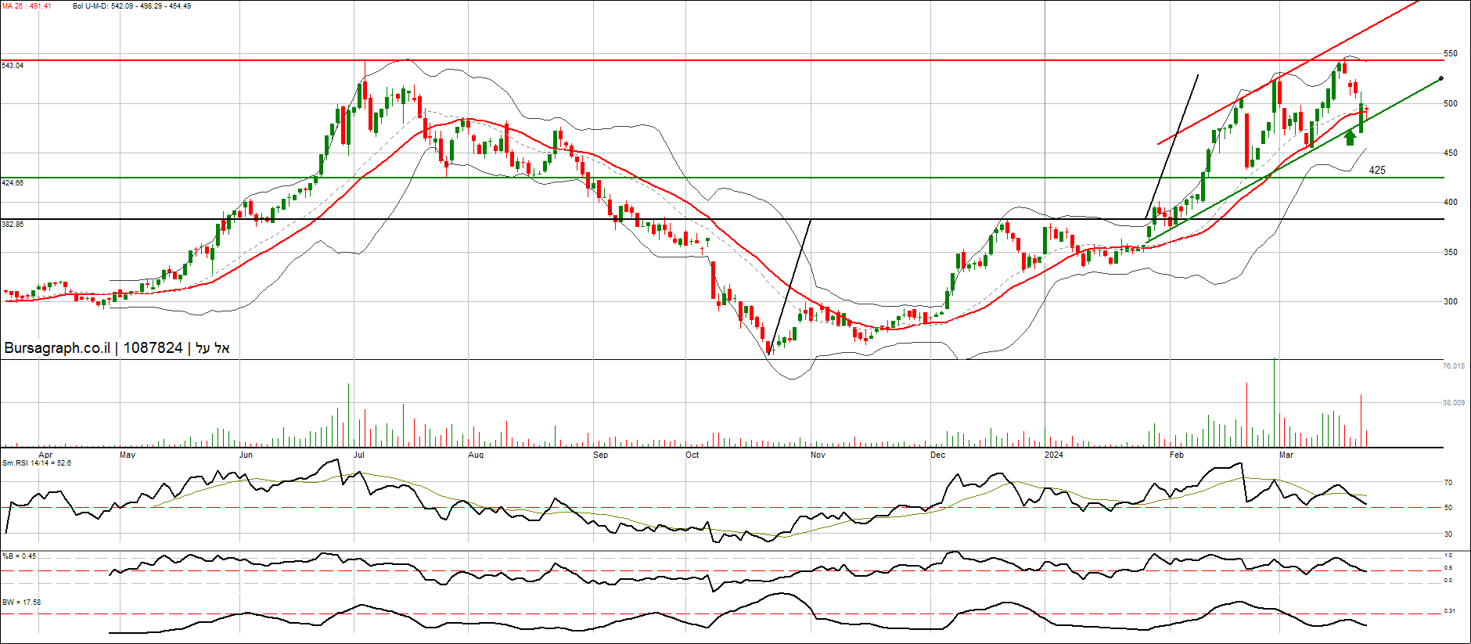Select the Sep label on the time axis
1471x644 pixels.
pyautogui.click(x=600, y=455)
